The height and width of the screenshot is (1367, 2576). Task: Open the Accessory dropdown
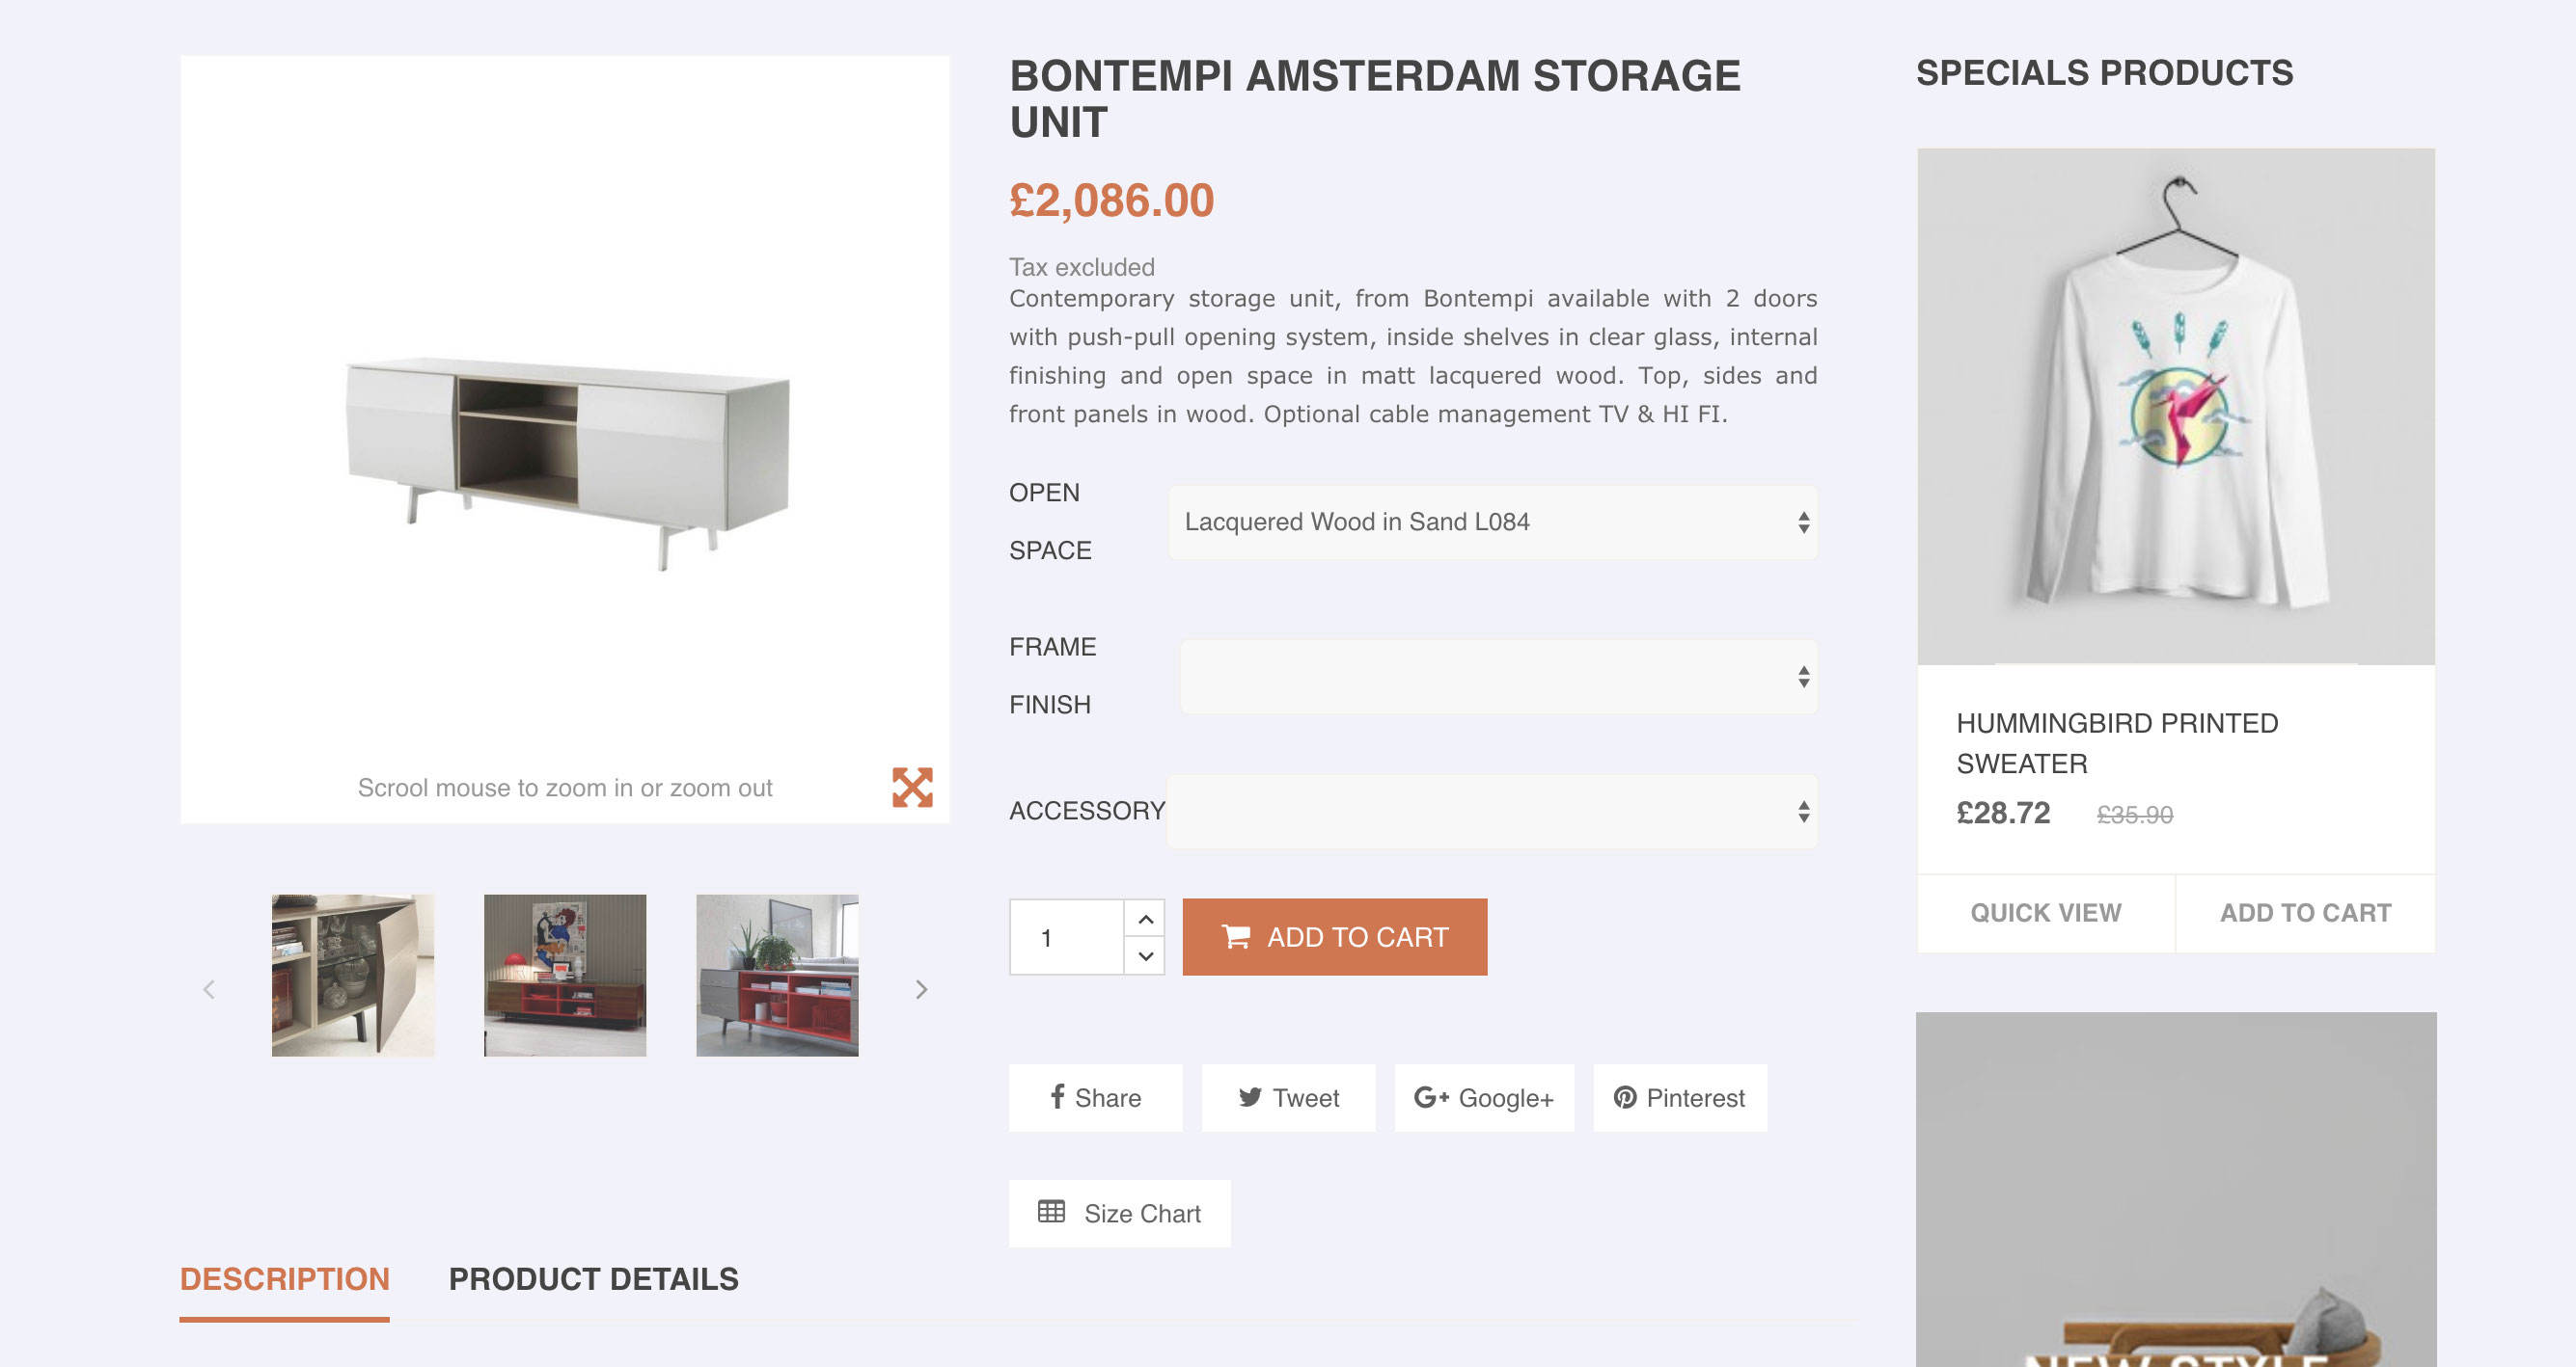(x=1492, y=812)
